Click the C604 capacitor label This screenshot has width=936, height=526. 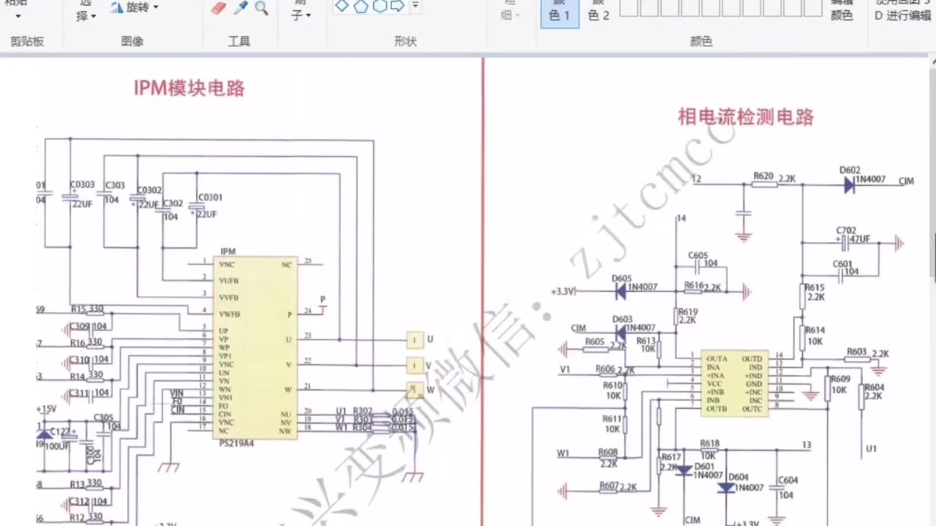[x=788, y=480]
